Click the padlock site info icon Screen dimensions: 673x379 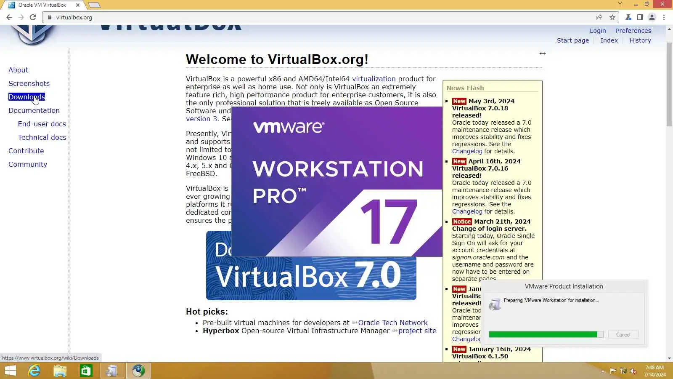[50, 17]
